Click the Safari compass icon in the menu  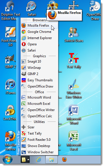pyautogui.click(x=24, y=50)
